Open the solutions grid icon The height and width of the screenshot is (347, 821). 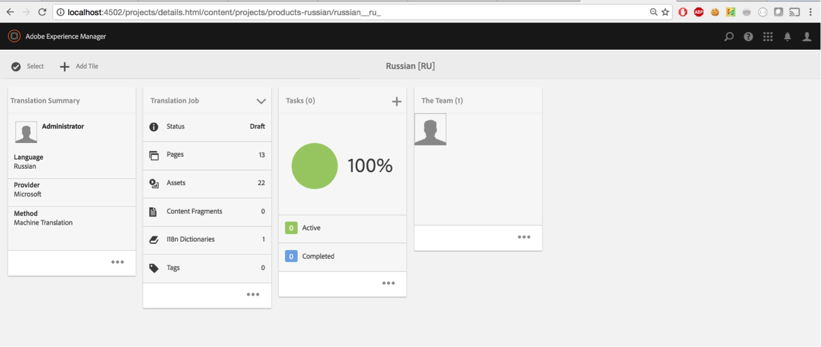(768, 37)
